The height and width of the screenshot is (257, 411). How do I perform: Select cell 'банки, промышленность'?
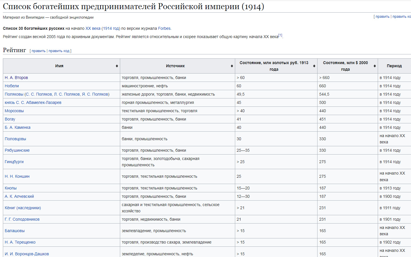coord(178,139)
